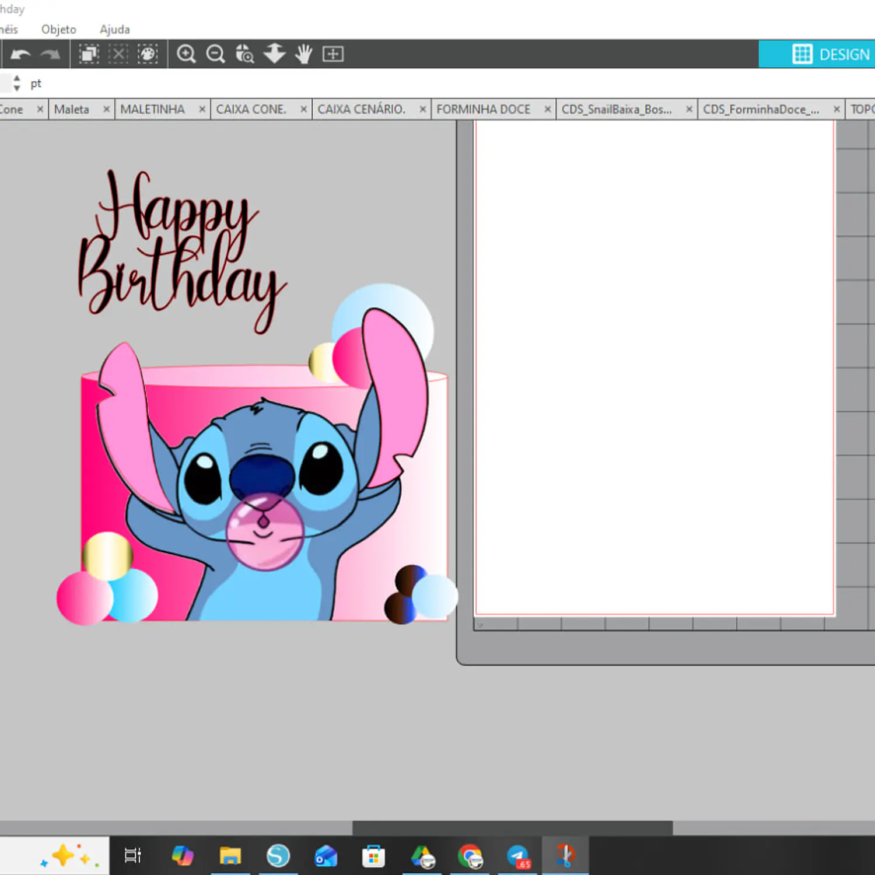Open Chrome from the taskbar
The height and width of the screenshot is (875, 875).
coord(470,856)
